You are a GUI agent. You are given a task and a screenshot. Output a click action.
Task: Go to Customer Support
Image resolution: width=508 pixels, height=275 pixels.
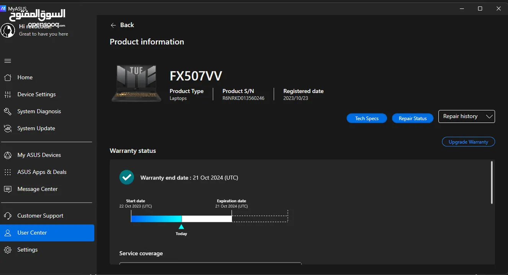(x=47, y=216)
